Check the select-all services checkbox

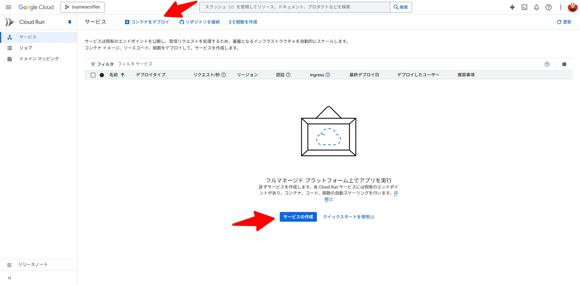click(93, 75)
